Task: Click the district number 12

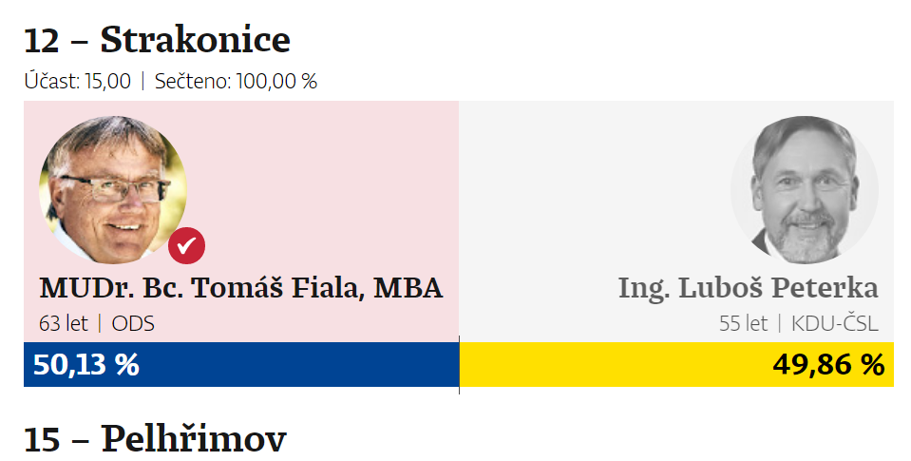Action: (x=43, y=40)
